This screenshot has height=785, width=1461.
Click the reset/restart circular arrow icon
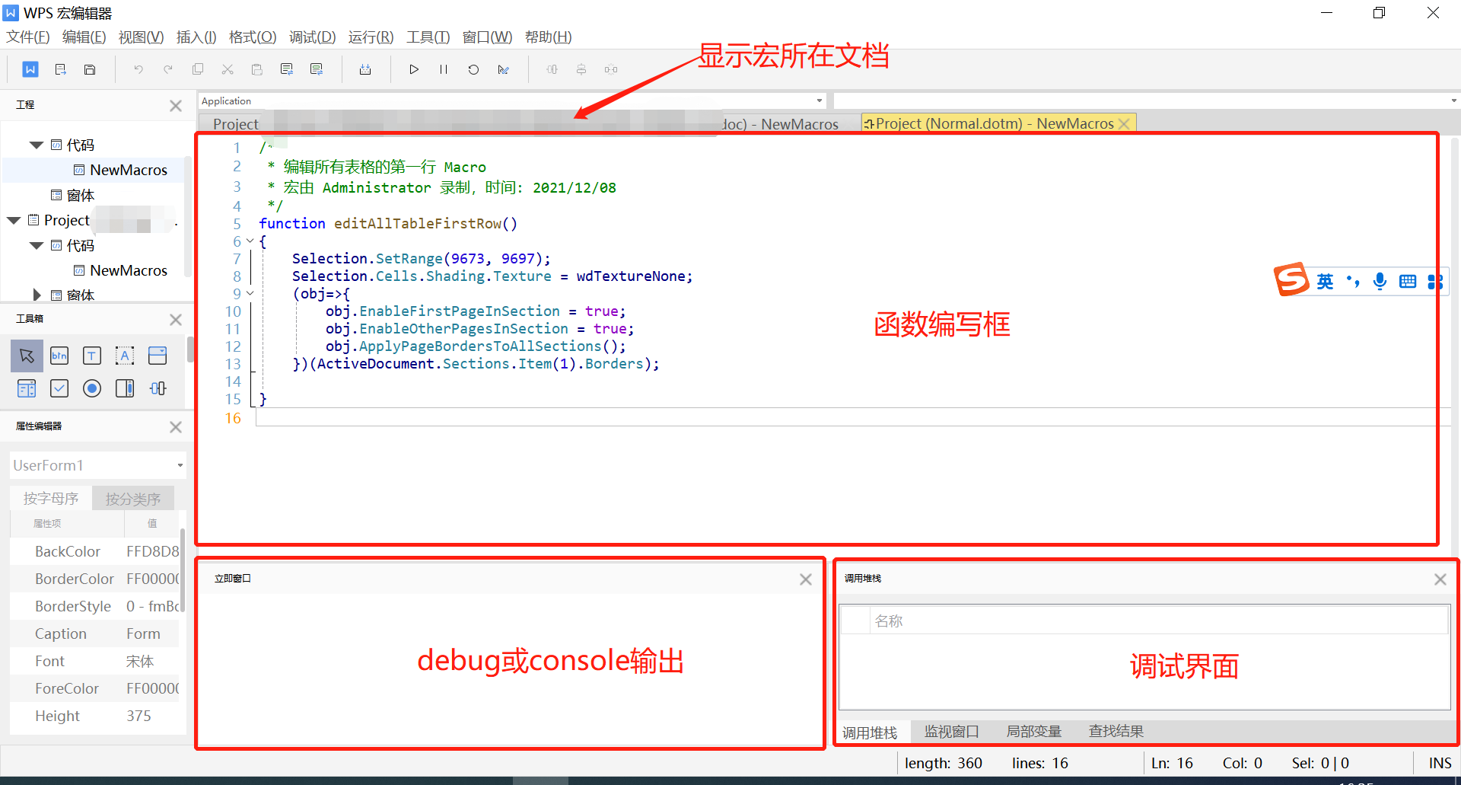[473, 69]
